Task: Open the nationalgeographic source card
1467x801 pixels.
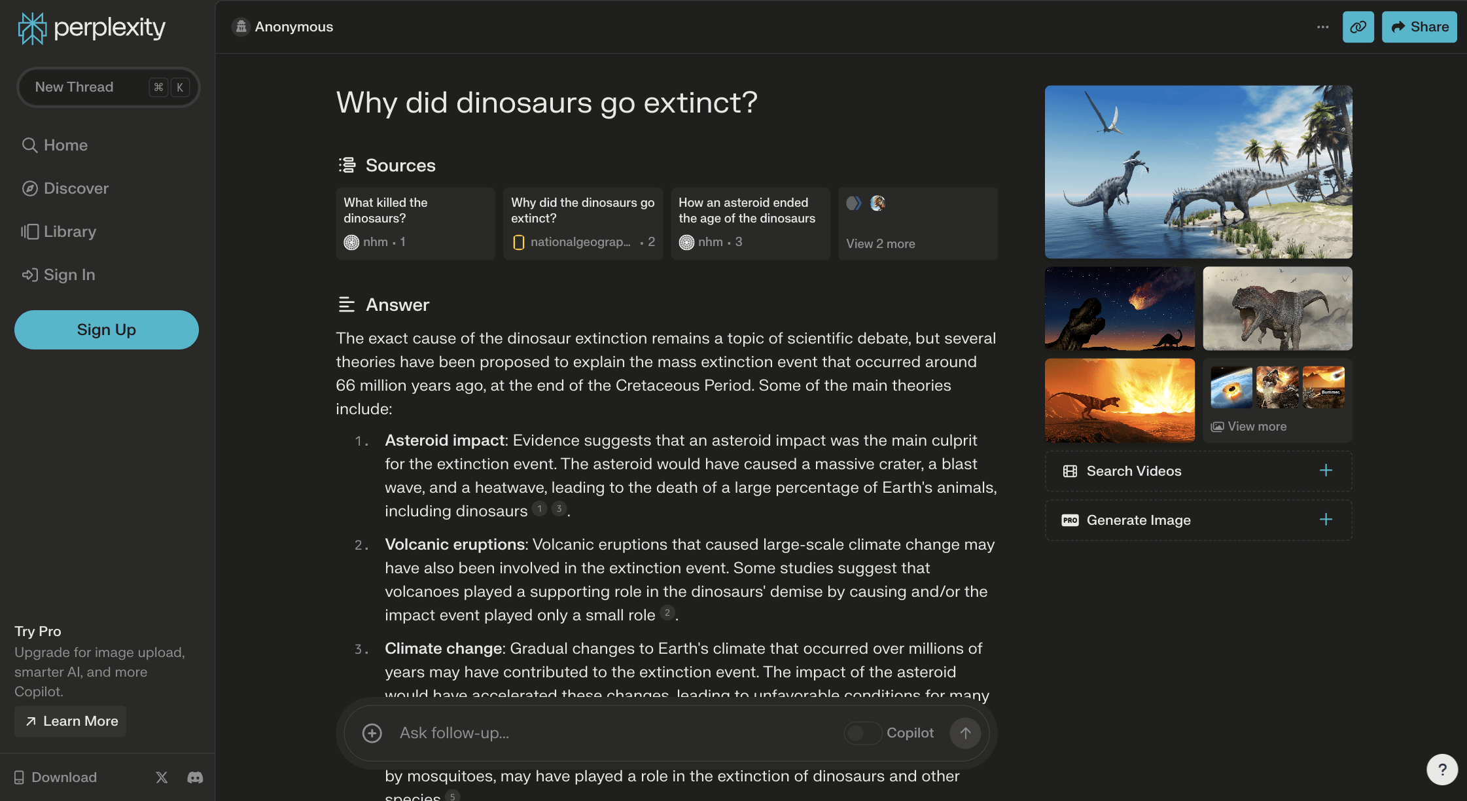Action: tap(582, 224)
